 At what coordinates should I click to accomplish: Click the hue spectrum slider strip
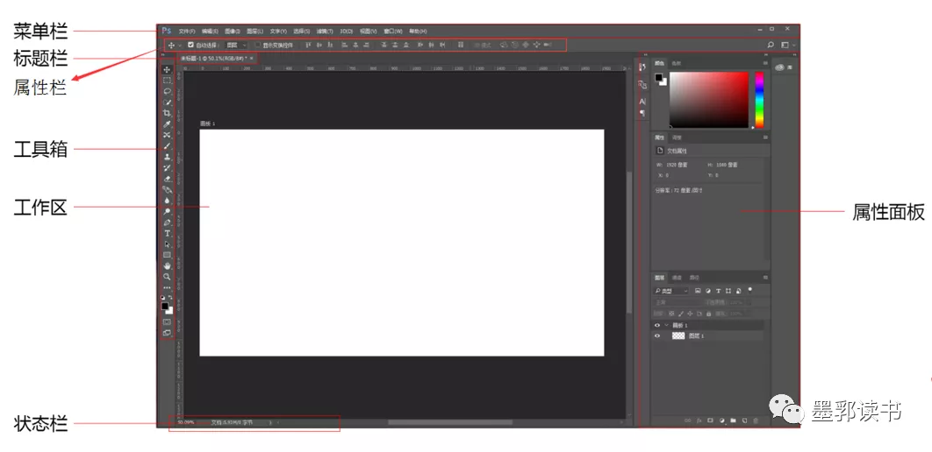point(759,100)
